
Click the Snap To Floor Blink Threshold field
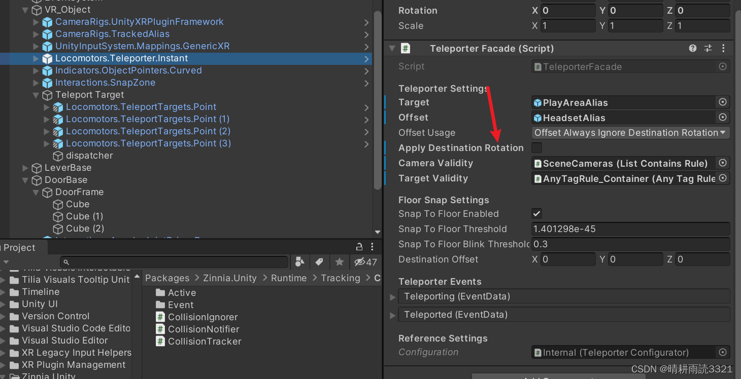tap(630, 244)
